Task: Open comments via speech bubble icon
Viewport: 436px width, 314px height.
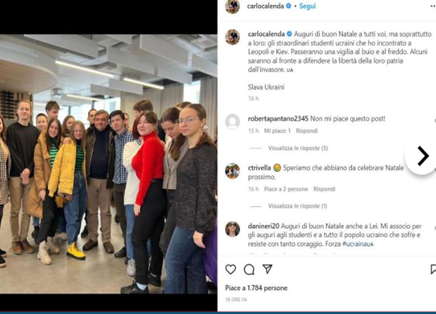Action: (x=249, y=269)
